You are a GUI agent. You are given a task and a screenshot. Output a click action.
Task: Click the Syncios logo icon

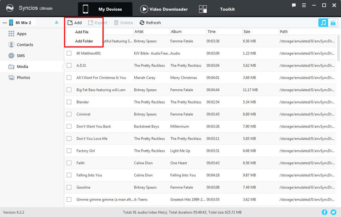tap(10, 8)
